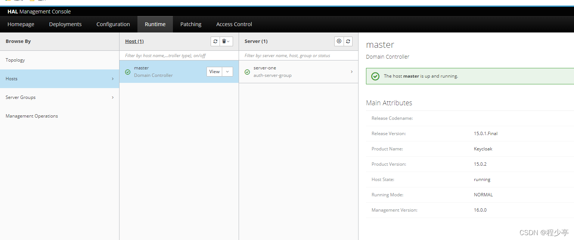
Task: Expand Server Groups chevron
Action: [113, 97]
